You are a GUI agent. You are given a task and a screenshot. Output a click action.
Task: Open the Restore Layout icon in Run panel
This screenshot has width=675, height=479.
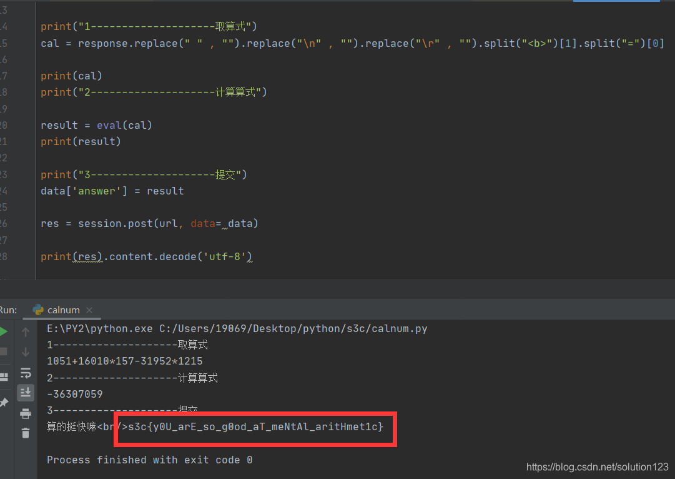point(4,377)
